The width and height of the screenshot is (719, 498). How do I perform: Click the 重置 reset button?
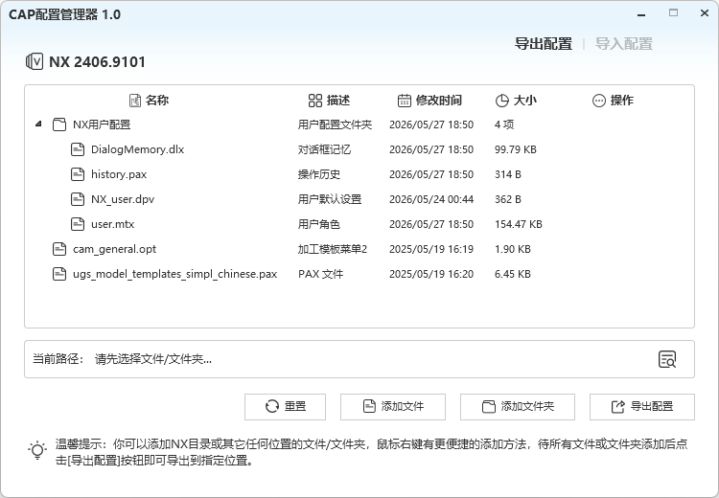(286, 407)
